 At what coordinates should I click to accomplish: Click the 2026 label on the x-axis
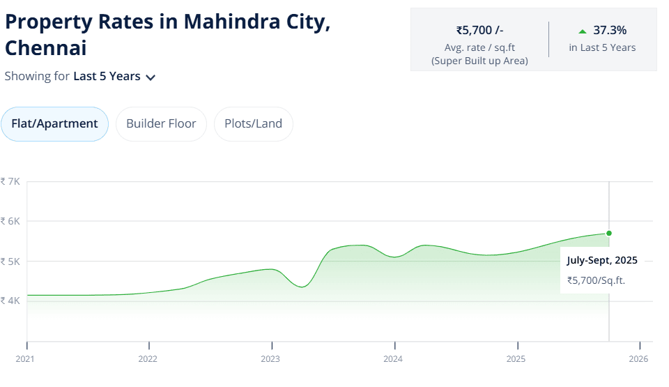pos(638,359)
